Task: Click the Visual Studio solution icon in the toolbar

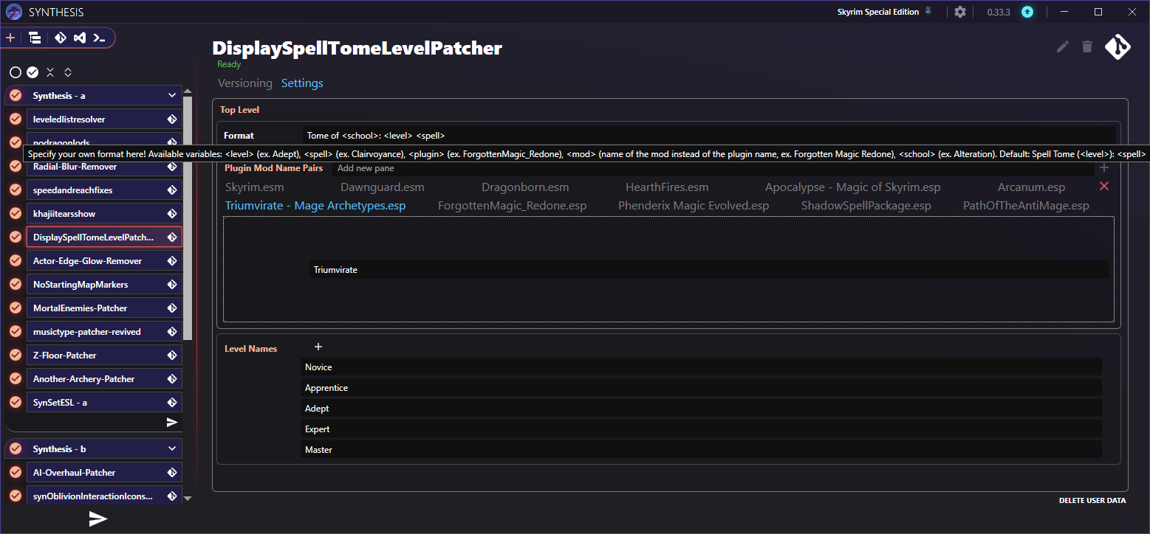Action: (x=80, y=38)
